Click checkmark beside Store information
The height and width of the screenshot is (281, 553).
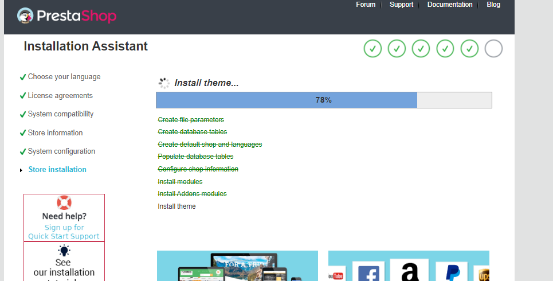click(x=23, y=132)
